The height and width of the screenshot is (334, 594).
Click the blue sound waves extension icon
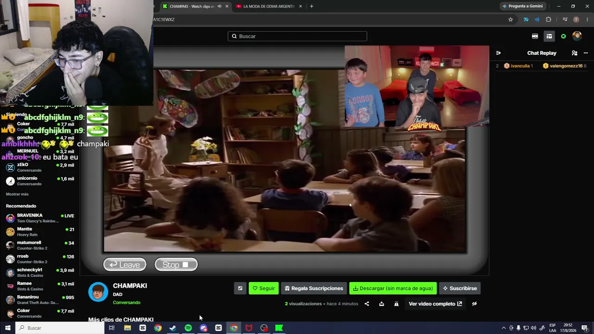click(537, 19)
